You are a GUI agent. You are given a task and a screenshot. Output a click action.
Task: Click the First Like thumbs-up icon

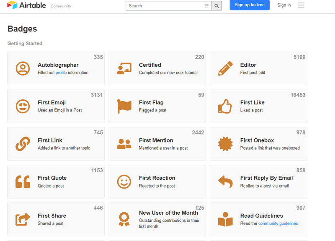click(225, 105)
